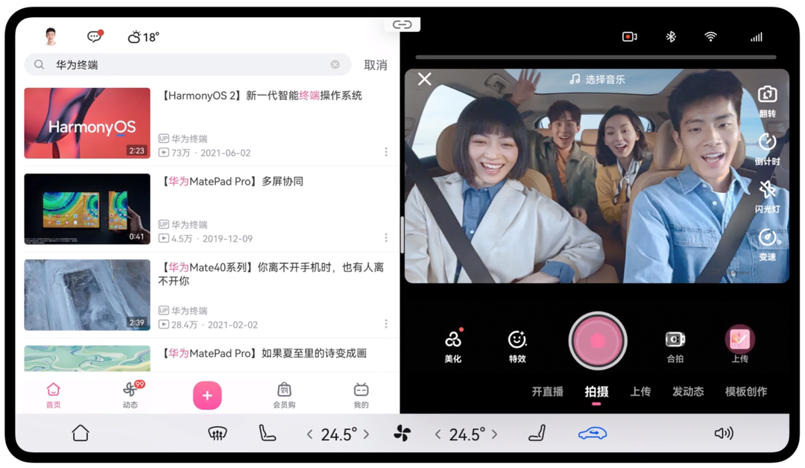
Task: Select the 合拍 duet icon
Action: pyautogui.click(x=675, y=341)
